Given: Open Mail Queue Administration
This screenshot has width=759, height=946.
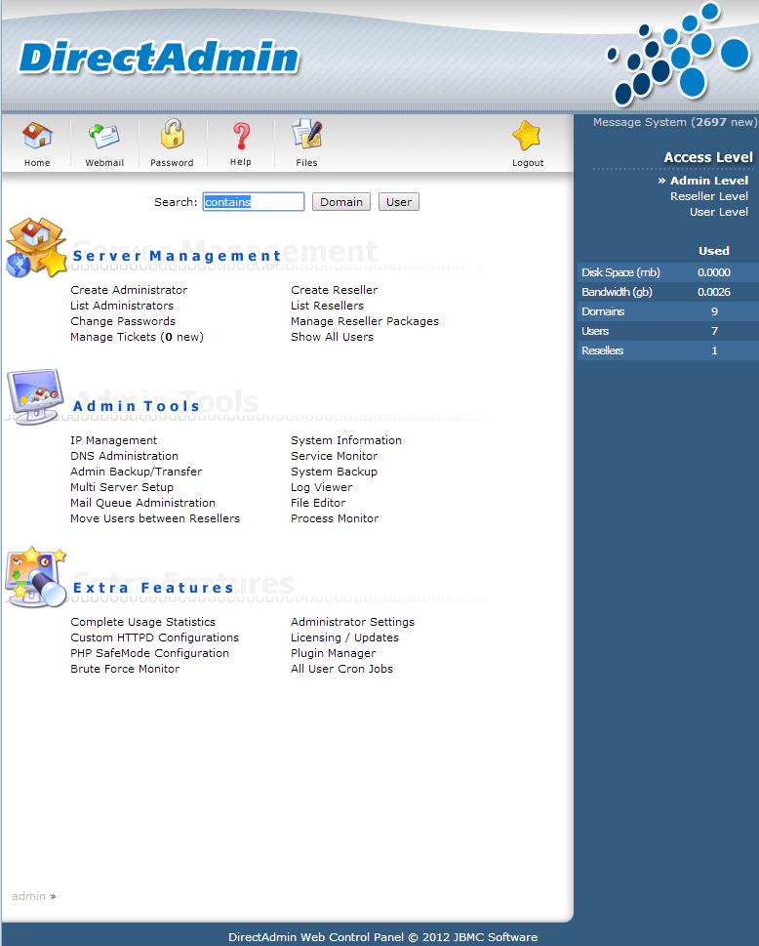Looking at the screenshot, I should 142,503.
